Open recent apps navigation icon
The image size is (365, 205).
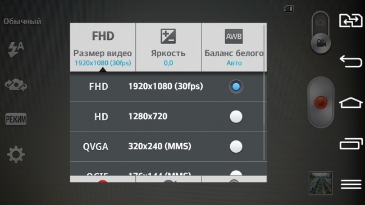pos(351,144)
